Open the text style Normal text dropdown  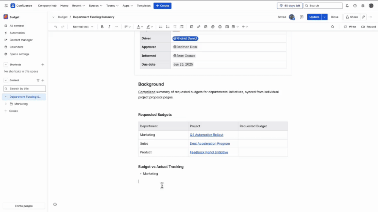[83, 27]
